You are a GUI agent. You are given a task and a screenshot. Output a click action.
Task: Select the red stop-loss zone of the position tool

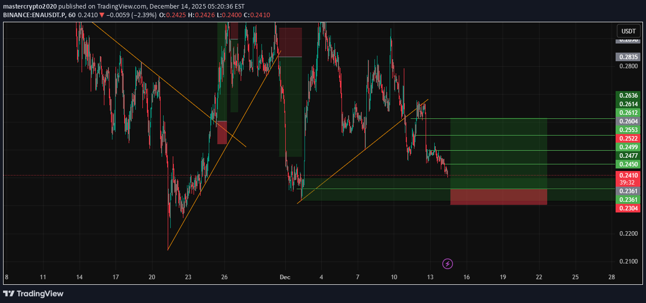tap(499, 196)
